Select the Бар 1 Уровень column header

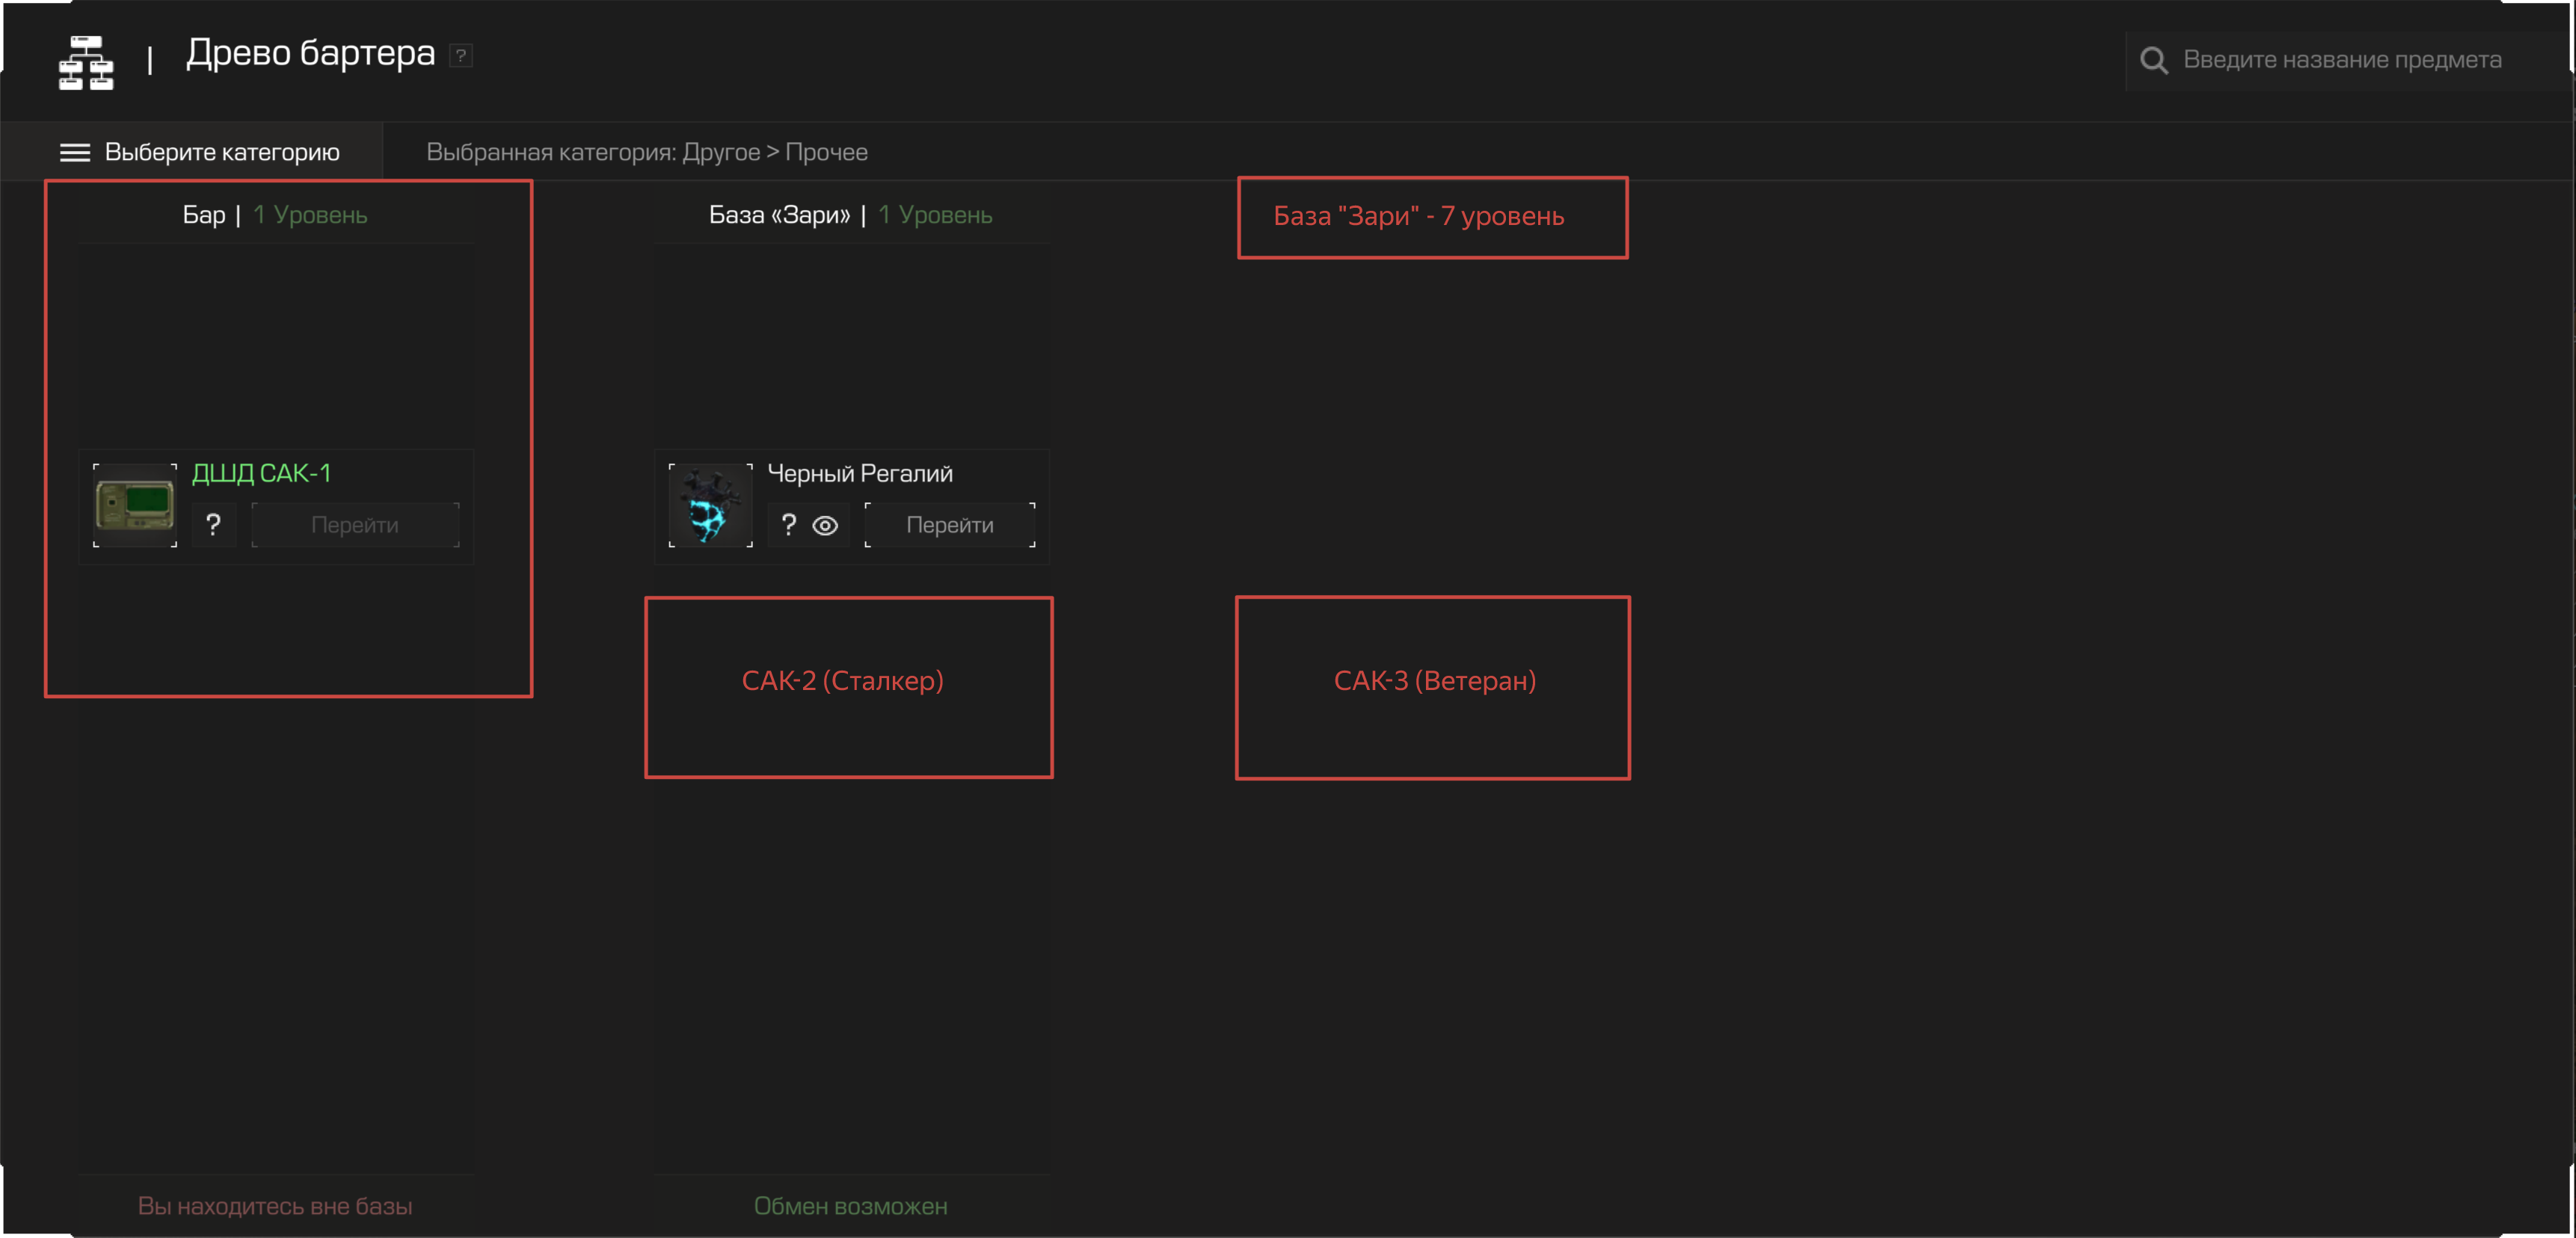tap(275, 215)
